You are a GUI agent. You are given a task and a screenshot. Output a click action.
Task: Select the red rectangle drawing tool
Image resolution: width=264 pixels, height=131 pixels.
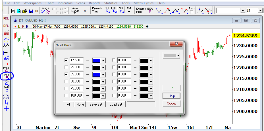click(x=6, y=64)
